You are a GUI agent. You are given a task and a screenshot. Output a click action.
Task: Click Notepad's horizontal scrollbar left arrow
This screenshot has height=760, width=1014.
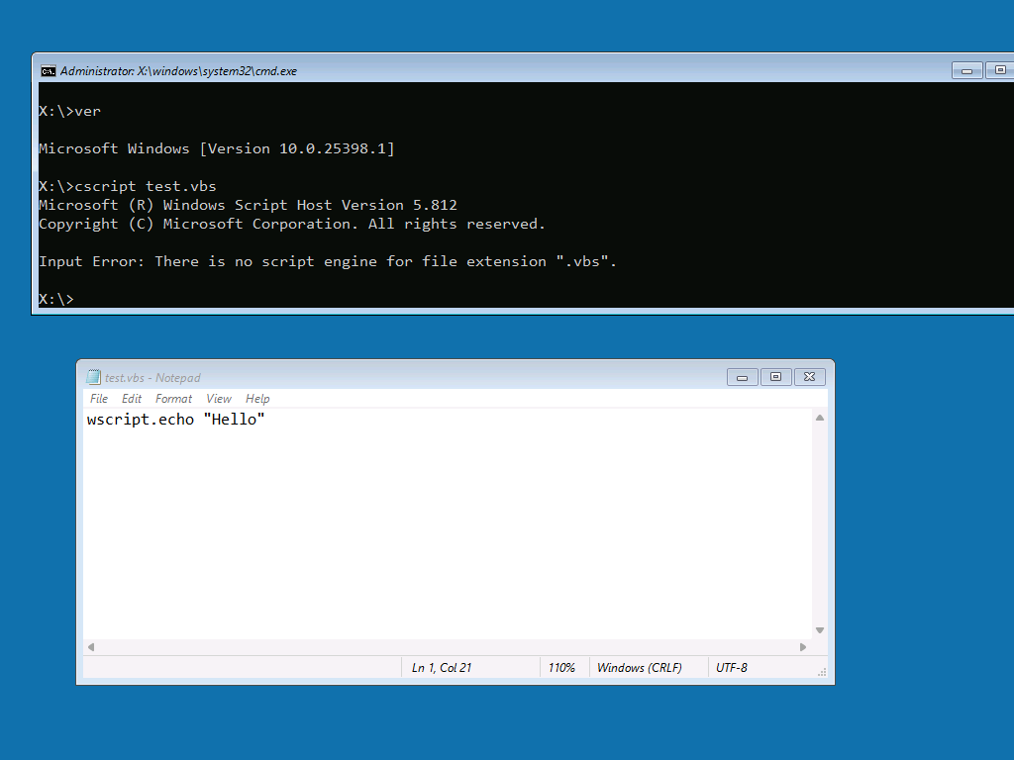click(91, 647)
